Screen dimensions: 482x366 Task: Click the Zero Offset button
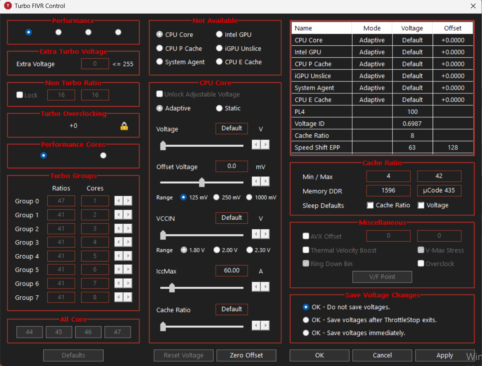246,355
